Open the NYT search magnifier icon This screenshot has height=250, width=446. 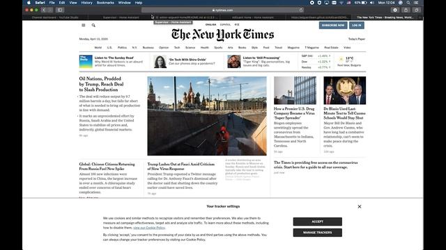click(93, 25)
